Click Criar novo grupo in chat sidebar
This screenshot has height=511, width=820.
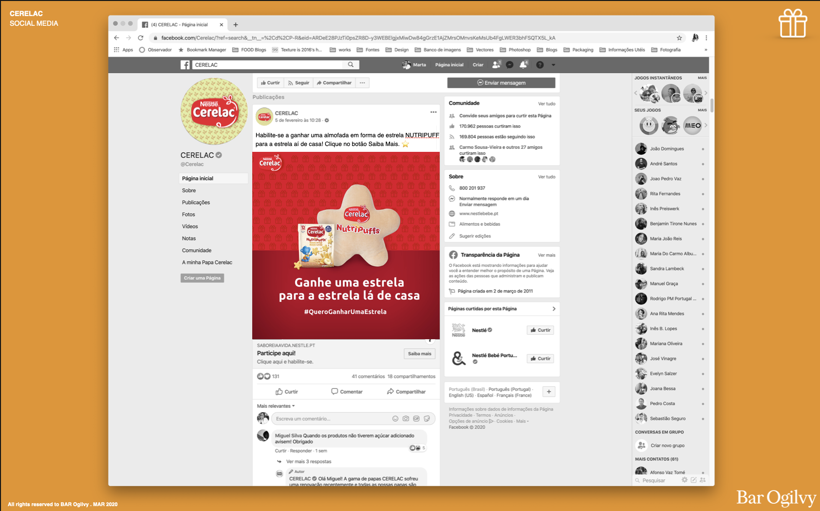pyautogui.click(x=668, y=445)
